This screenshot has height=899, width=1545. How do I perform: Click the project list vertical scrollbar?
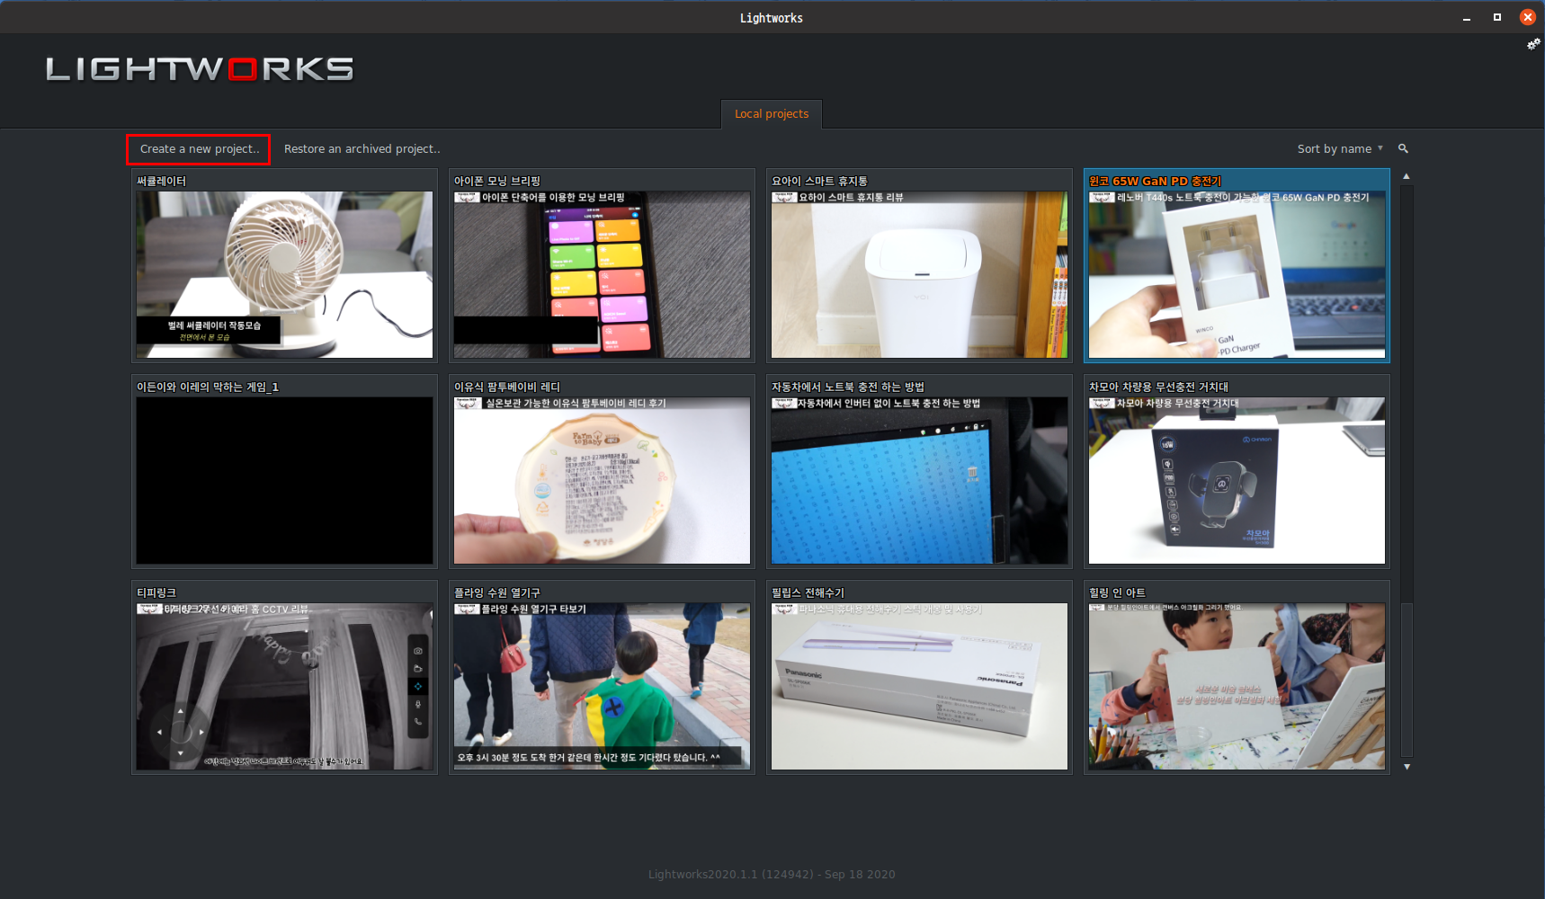1407,471
